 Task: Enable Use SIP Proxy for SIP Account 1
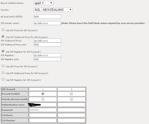pos(3,30)
